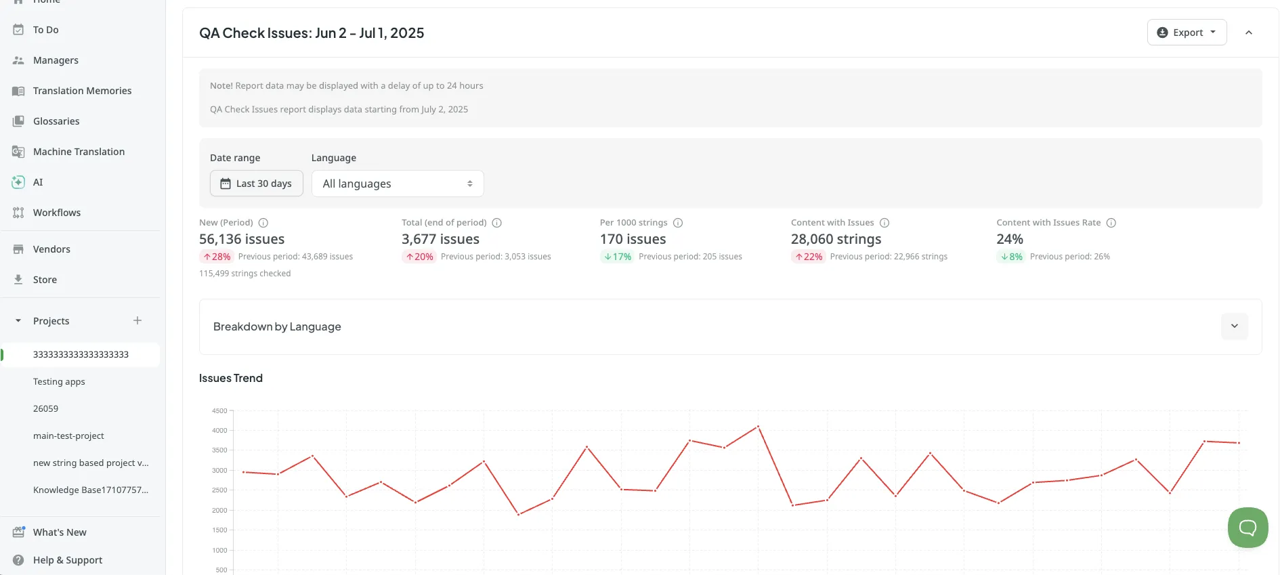Go to Glossaries in sidebar
1280x575 pixels.
pyautogui.click(x=56, y=121)
